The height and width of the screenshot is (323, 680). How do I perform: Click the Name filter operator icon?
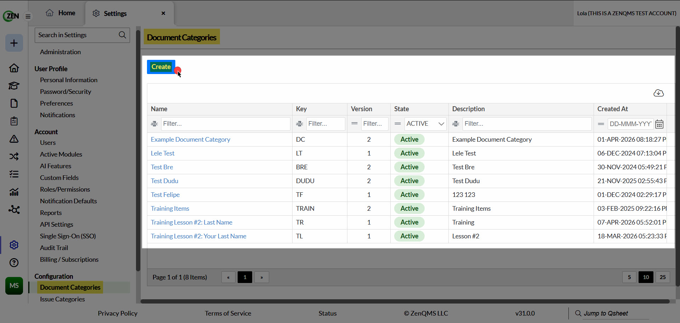[154, 124]
